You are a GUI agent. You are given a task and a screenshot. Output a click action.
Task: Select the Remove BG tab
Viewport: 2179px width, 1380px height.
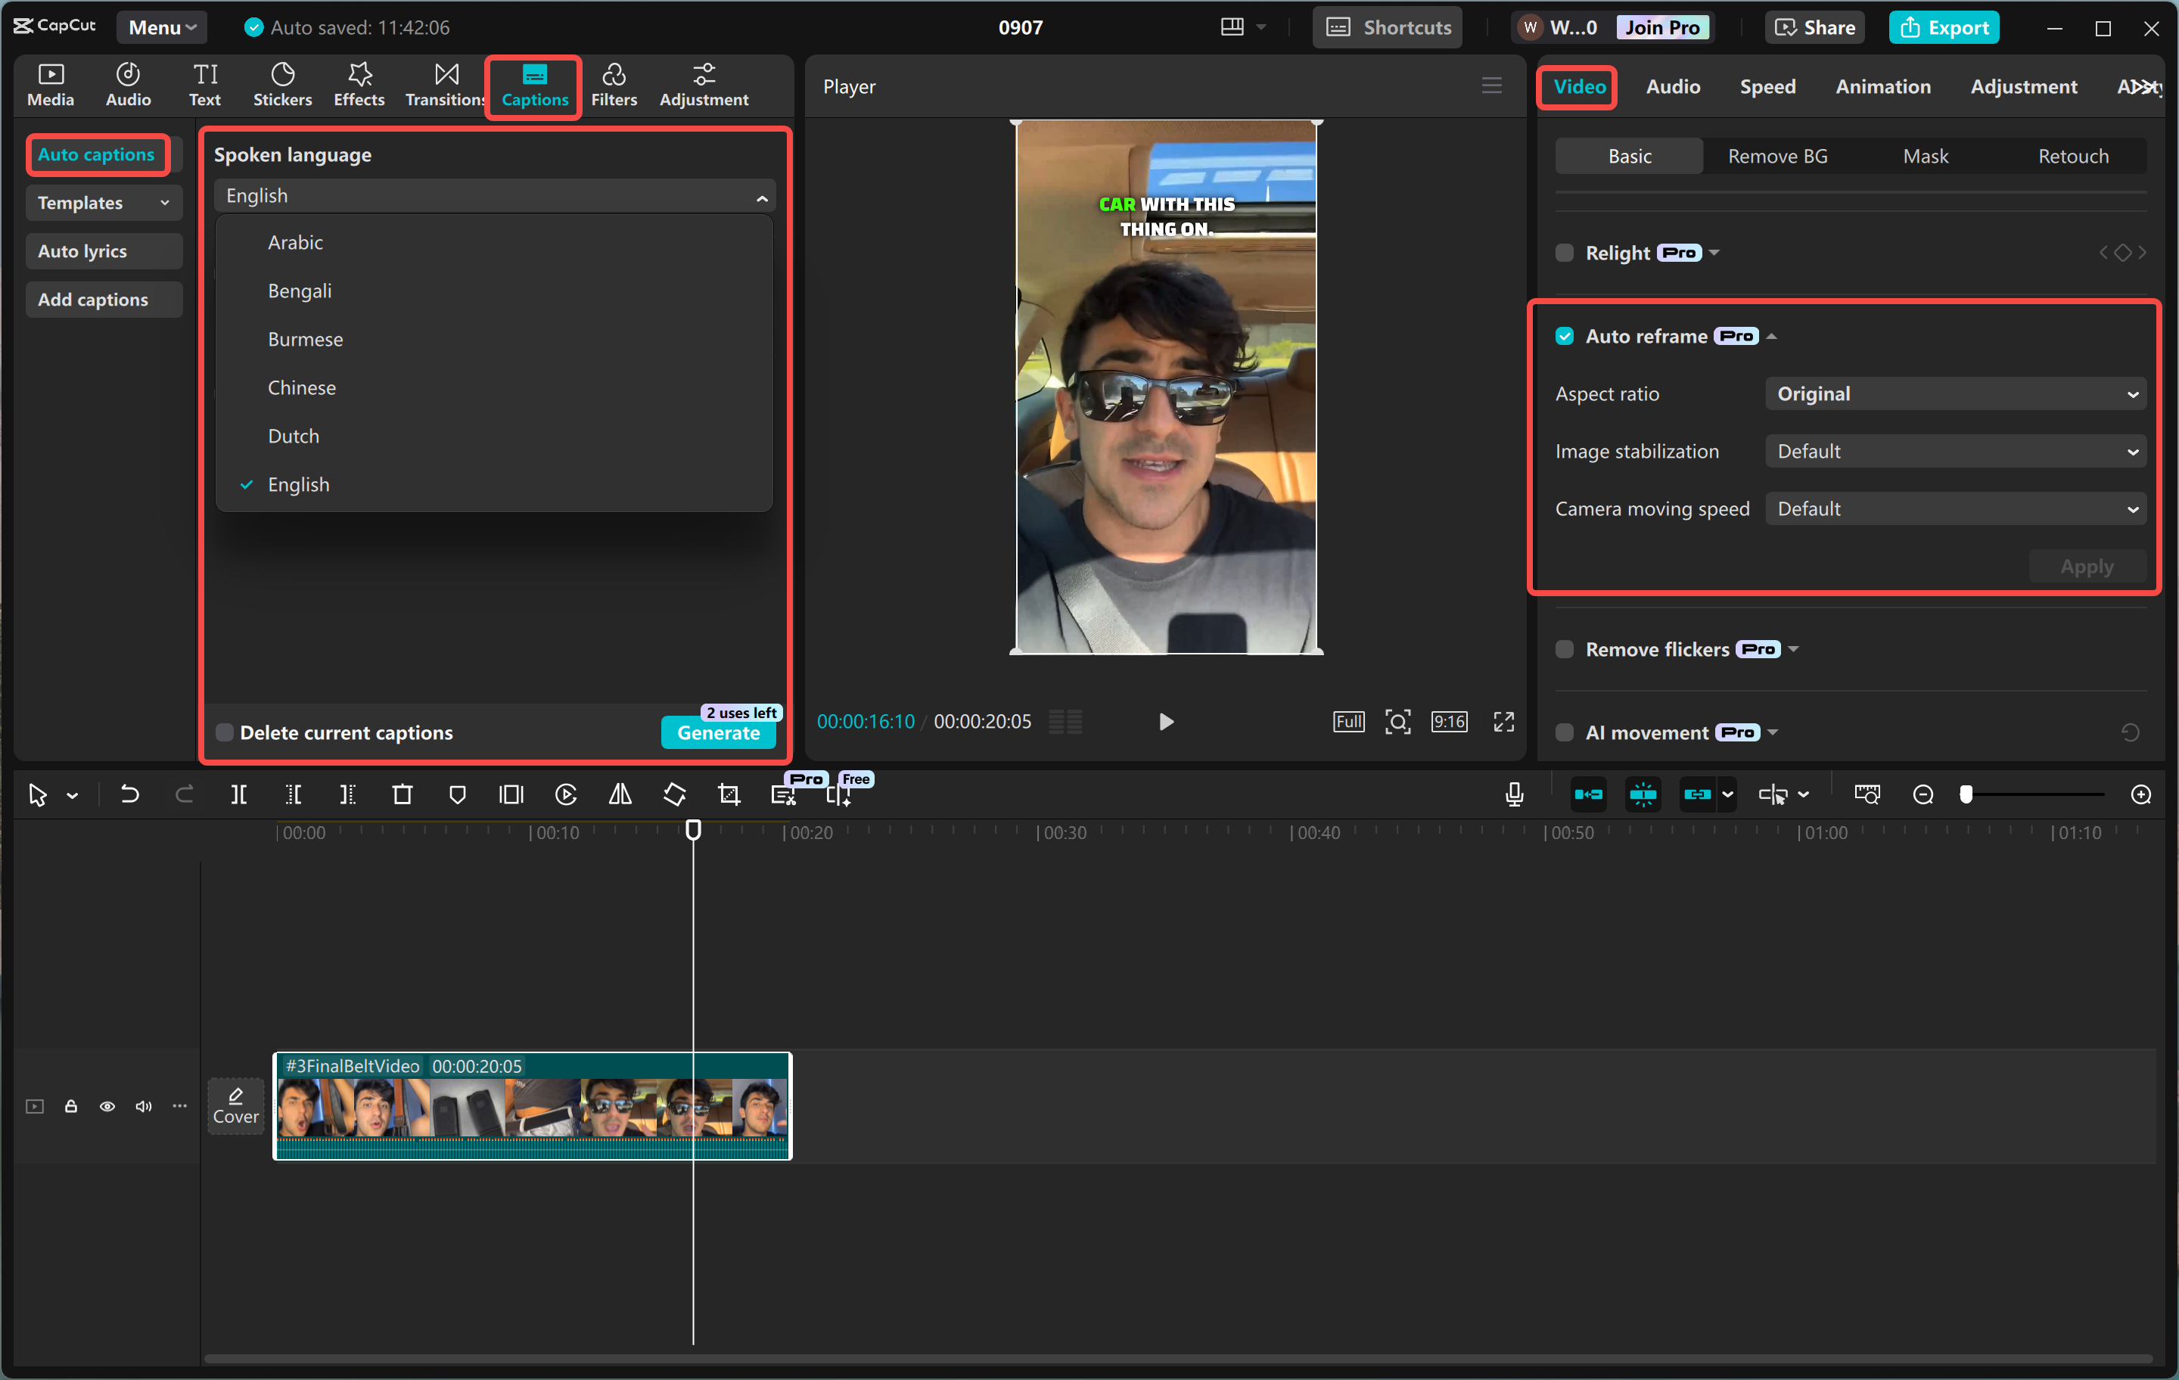click(x=1777, y=157)
